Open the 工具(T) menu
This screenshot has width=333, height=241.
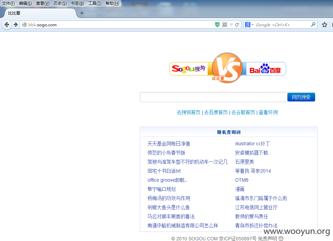(95, 3)
